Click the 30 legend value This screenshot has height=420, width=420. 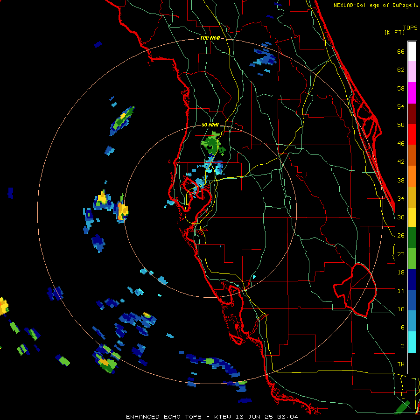click(401, 217)
